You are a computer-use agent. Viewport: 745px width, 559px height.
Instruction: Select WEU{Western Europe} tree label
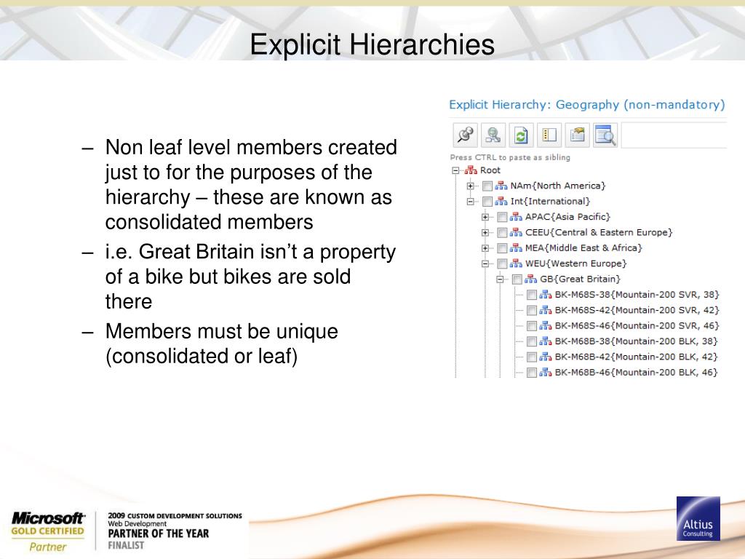576,263
